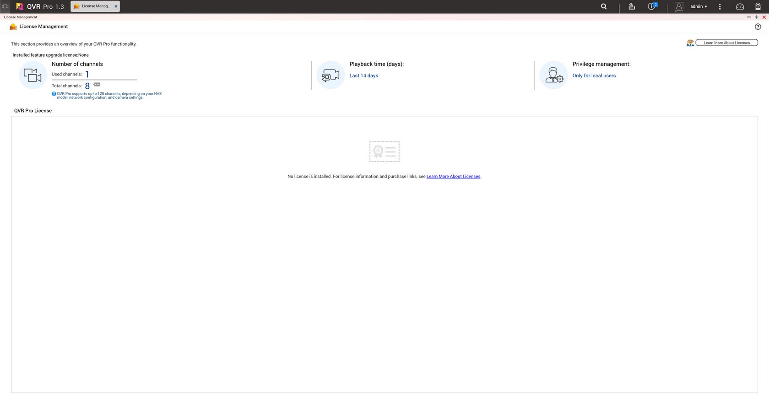Image resolution: width=769 pixels, height=403 pixels.
Task: Click the total channels value 8
Action: (x=87, y=86)
